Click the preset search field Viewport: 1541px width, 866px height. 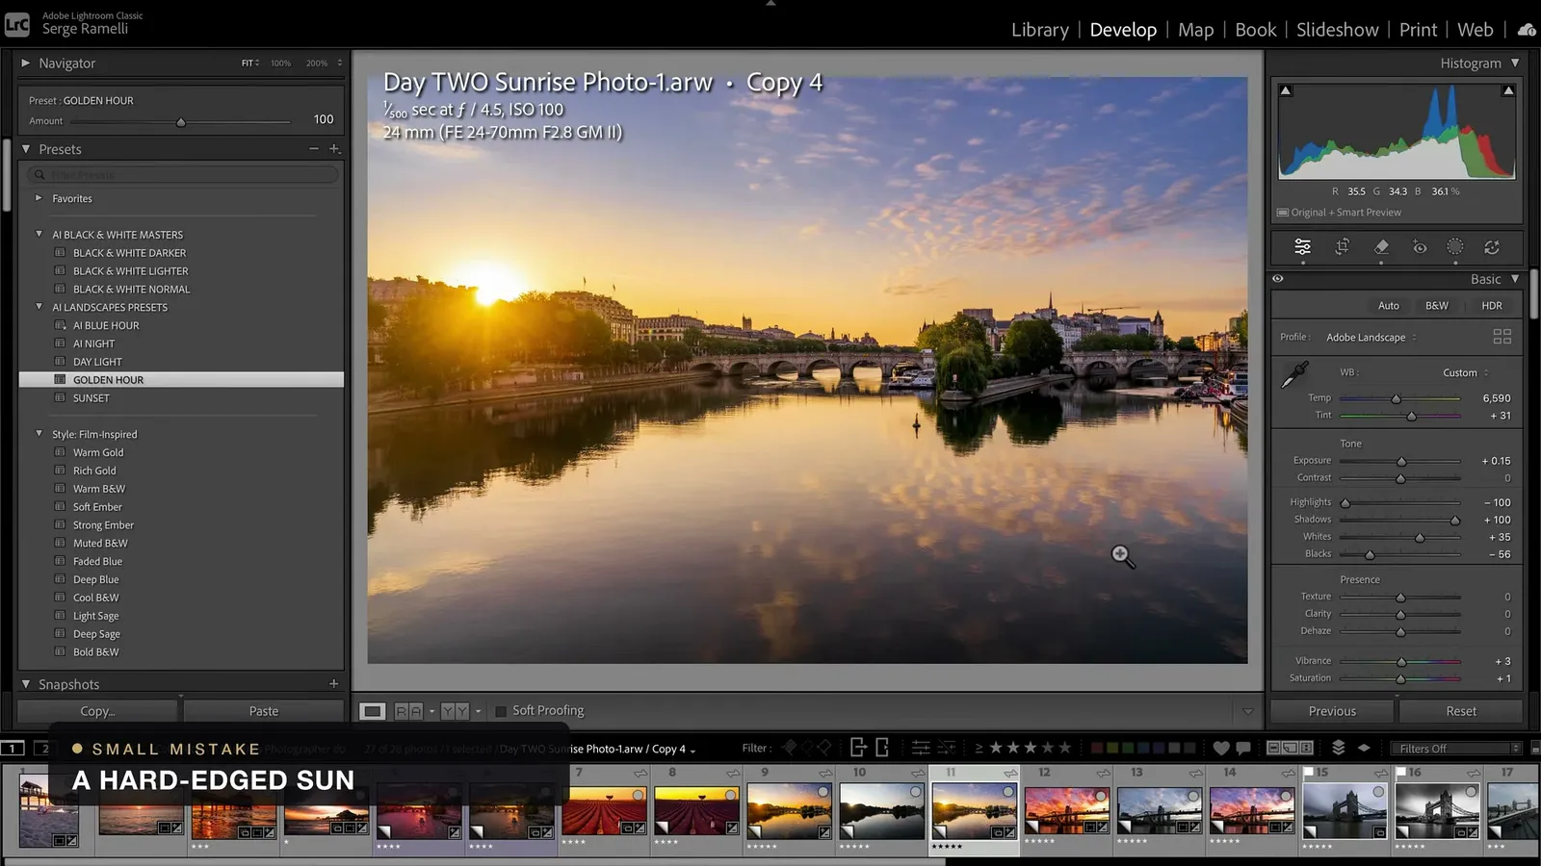pos(183,175)
